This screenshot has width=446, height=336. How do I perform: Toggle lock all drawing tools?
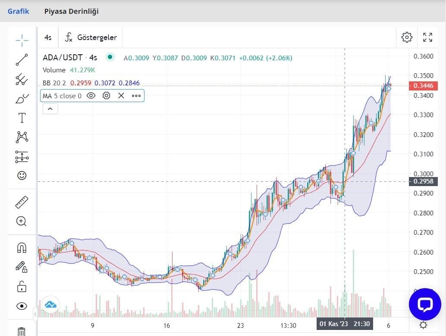[22, 286]
